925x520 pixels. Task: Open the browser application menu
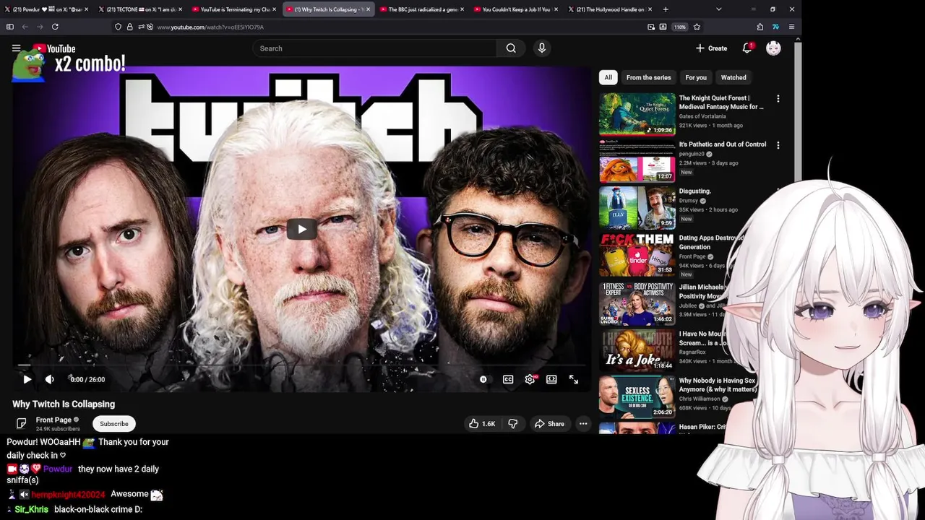tap(791, 27)
